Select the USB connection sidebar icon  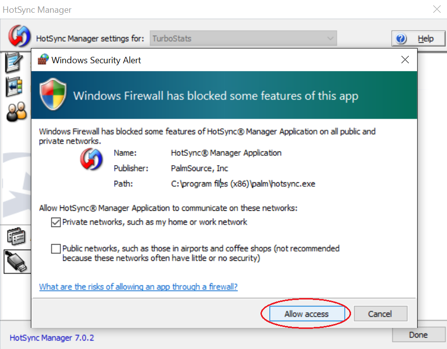[17, 262]
